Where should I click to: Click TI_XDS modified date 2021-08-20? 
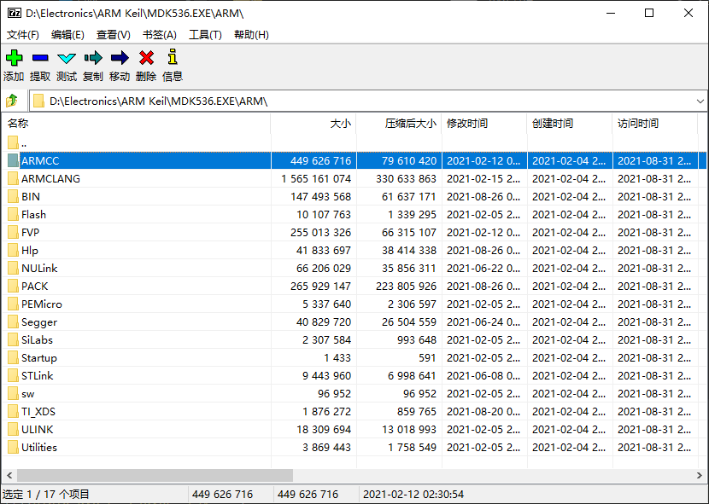(x=483, y=412)
